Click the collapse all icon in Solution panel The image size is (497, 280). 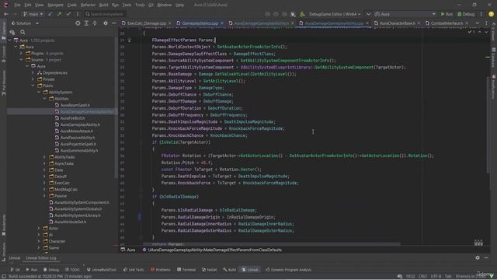click(95, 23)
